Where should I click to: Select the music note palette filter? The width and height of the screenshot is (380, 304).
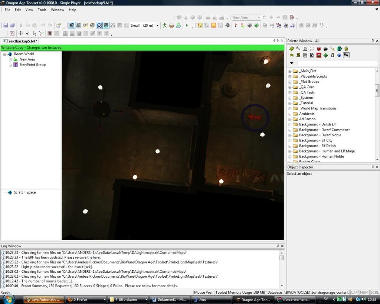pos(332,55)
